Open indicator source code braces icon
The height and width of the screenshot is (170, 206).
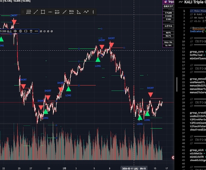point(26,31)
